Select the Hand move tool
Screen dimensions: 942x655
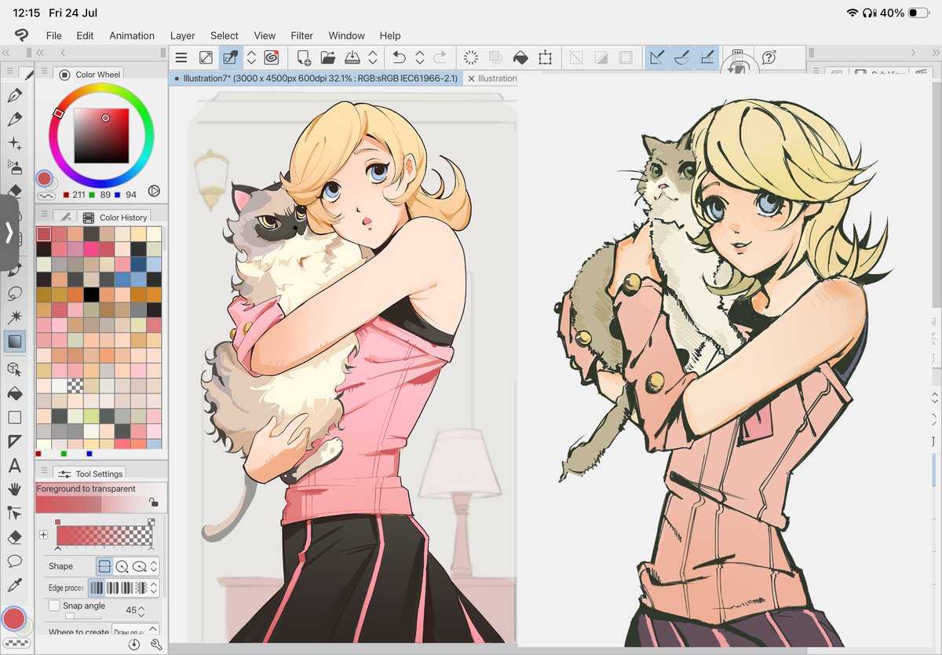[14, 489]
